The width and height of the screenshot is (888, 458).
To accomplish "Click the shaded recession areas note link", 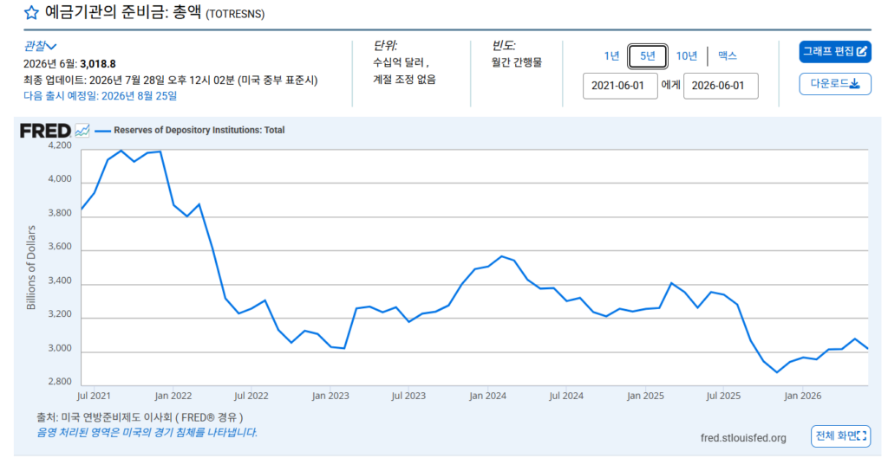I will (x=147, y=433).
